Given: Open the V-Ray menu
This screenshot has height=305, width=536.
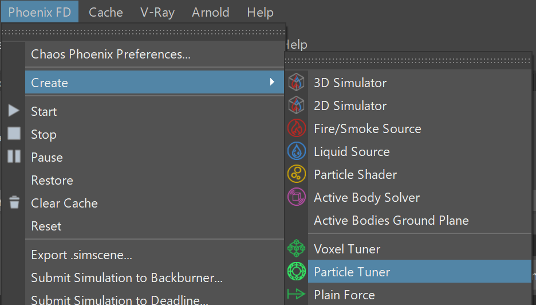Looking at the screenshot, I should (157, 12).
